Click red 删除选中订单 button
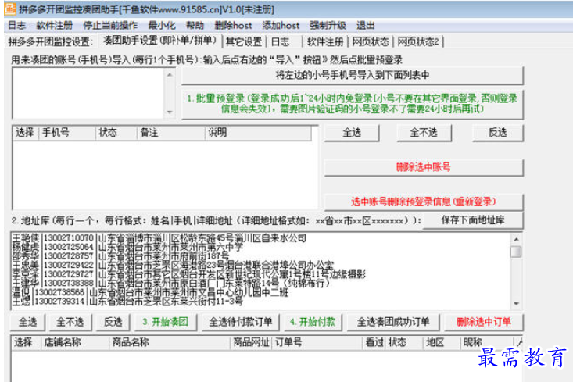The width and height of the screenshot is (573, 382). [x=484, y=322]
